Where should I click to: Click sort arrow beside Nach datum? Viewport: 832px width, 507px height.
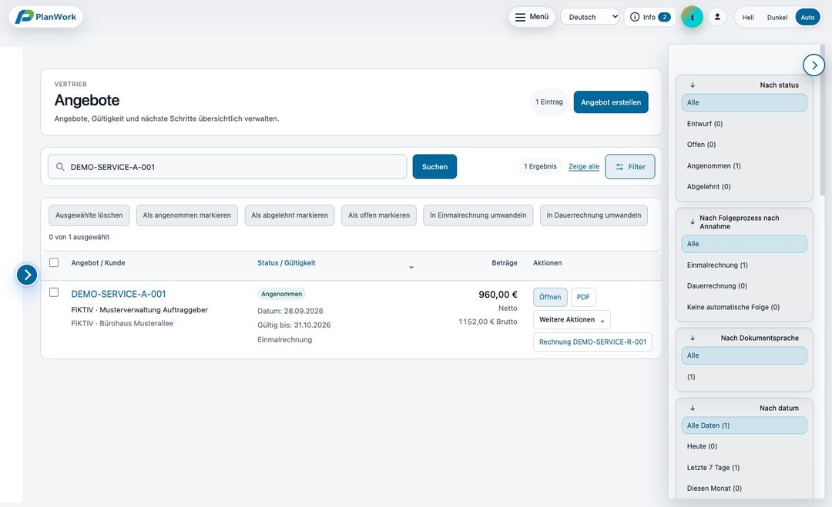[x=693, y=408]
